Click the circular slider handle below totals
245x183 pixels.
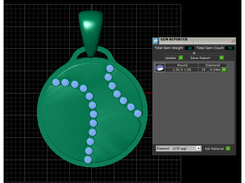point(194,53)
